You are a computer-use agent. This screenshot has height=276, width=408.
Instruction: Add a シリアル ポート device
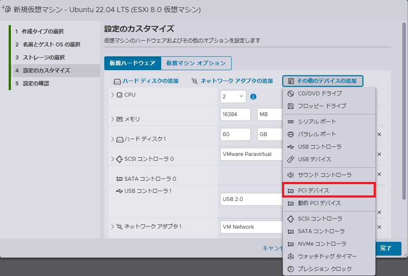[x=329, y=121]
